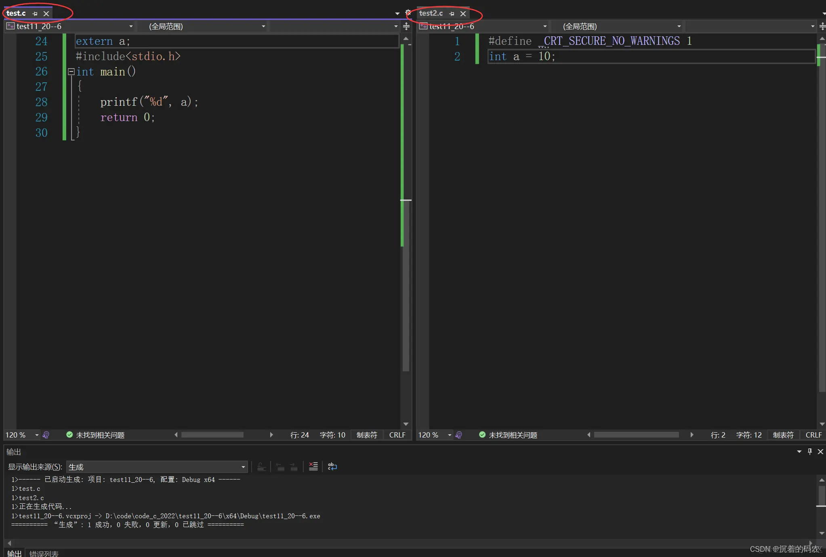Pin the test.c editor tab
826x557 pixels.
(x=35, y=14)
